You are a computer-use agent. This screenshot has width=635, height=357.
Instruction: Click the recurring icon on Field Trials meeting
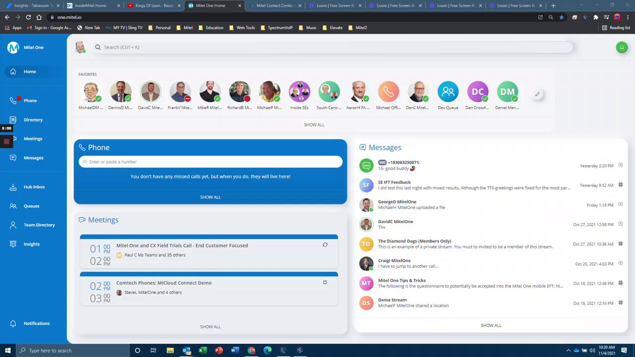click(x=325, y=245)
